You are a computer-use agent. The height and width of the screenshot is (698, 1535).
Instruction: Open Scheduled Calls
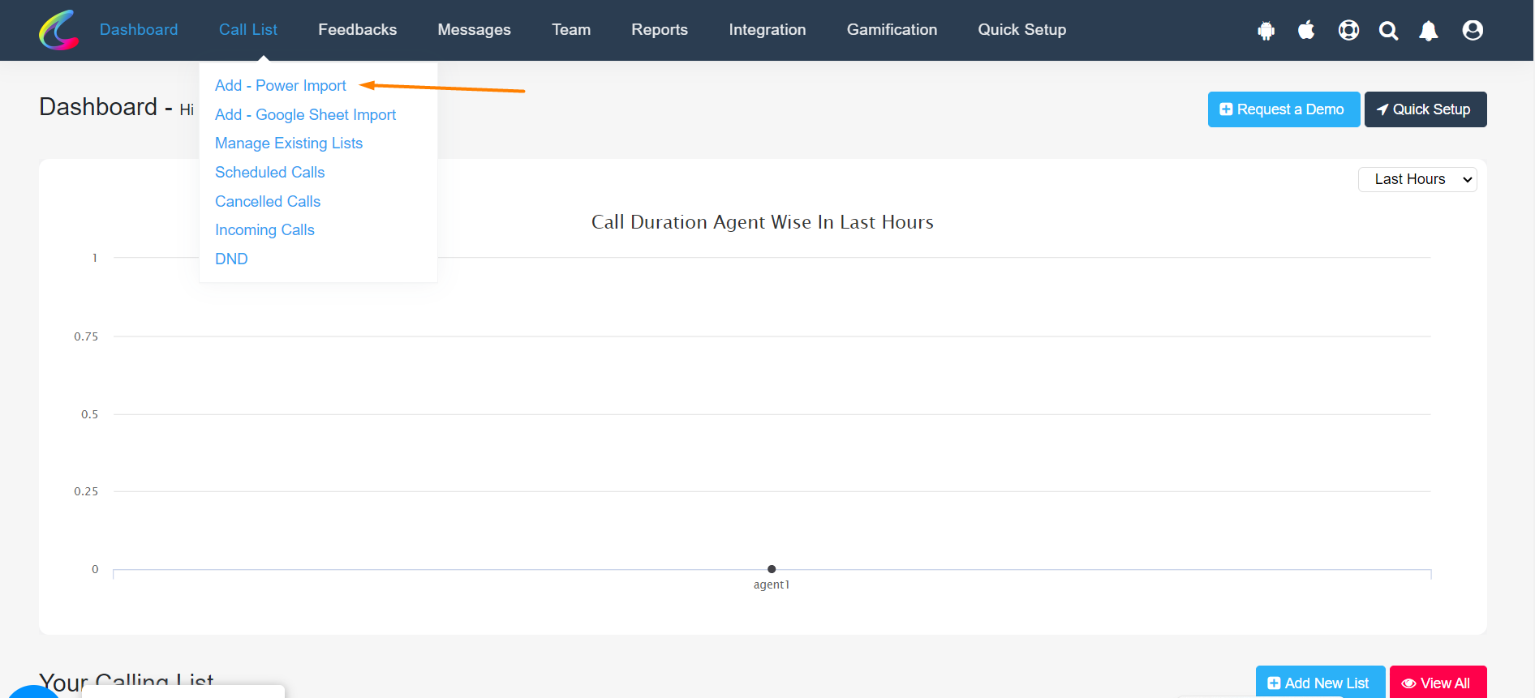click(x=270, y=173)
